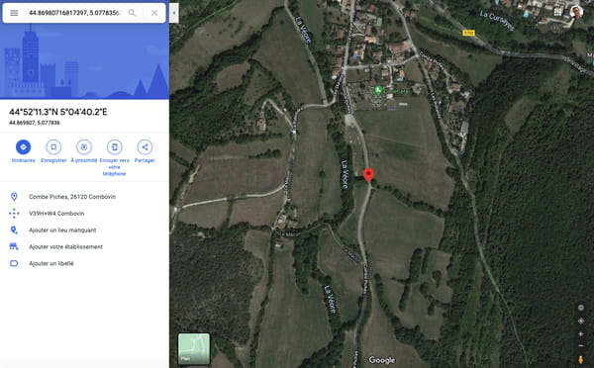Click the show your location button

coord(581,321)
